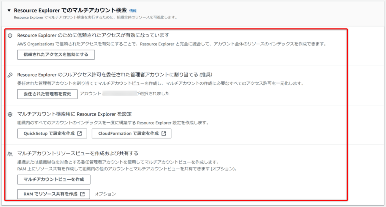Viewport: 386px width, 207px height.
Task: Click 委任された管理者を変更 button
Action: tap(47, 94)
